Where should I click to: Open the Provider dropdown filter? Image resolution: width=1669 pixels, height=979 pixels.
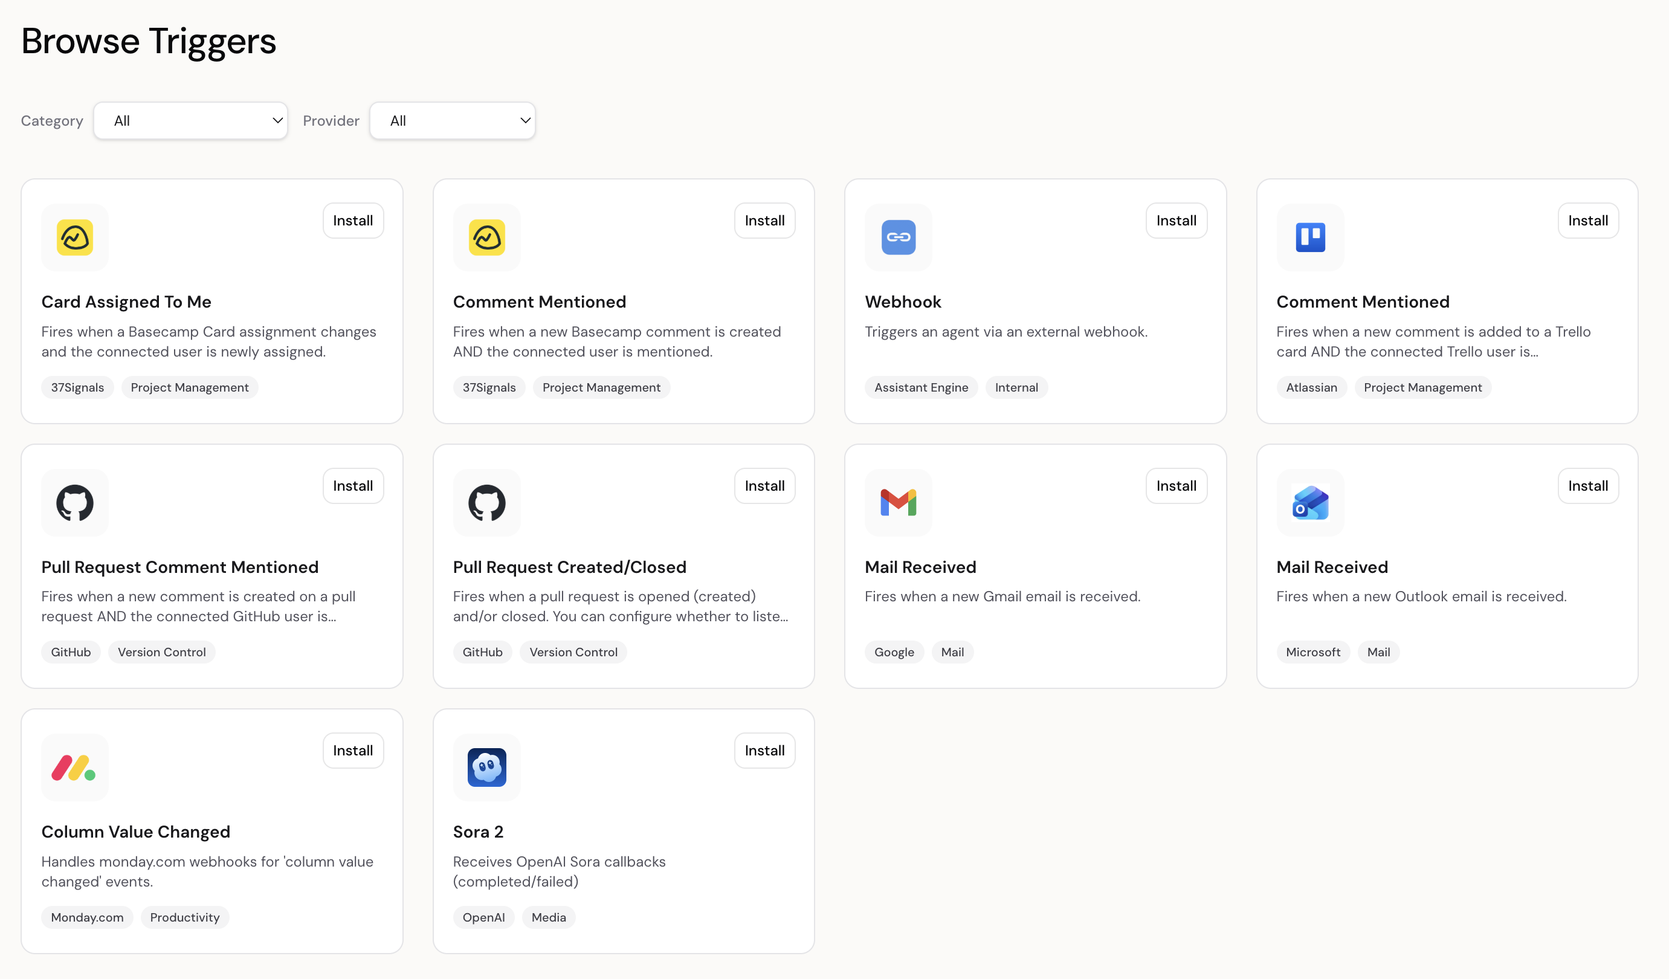pyautogui.click(x=453, y=120)
